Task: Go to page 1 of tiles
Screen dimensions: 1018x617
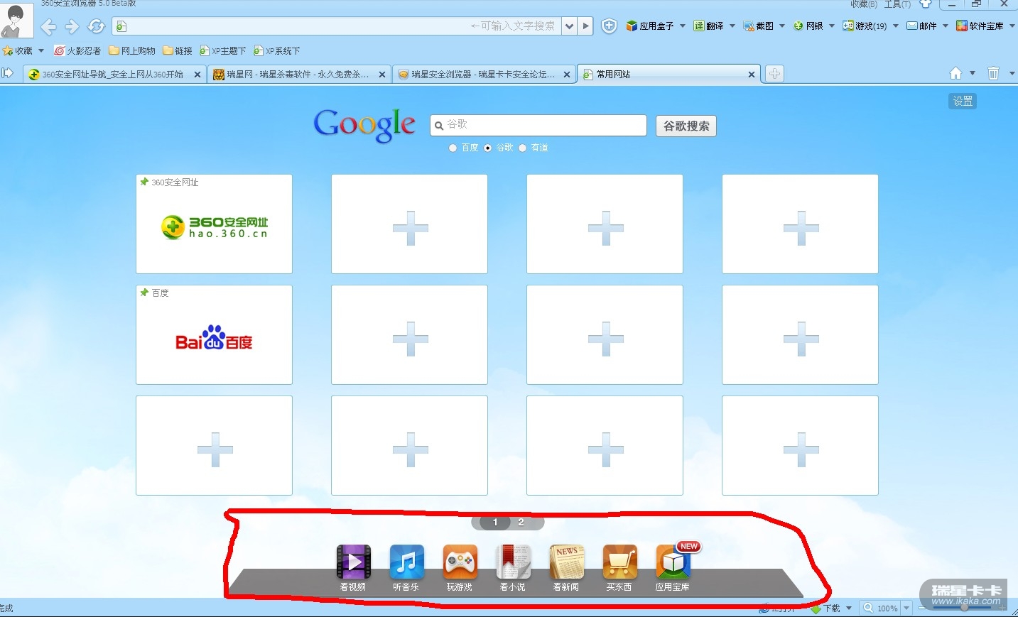Action: coord(495,523)
